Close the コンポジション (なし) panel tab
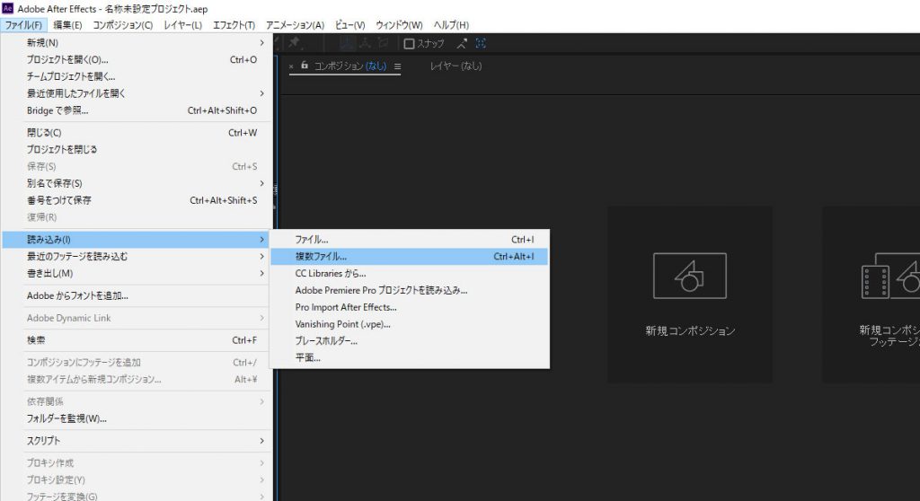Image resolution: width=920 pixels, height=501 pixels. click(x=291, y=66)
